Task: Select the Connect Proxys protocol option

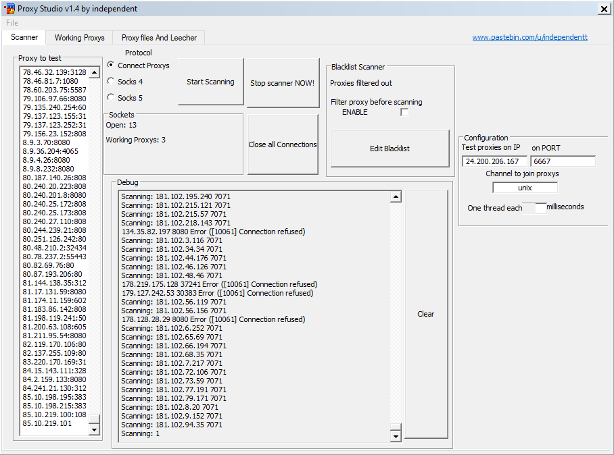Action: click(138, 65)
